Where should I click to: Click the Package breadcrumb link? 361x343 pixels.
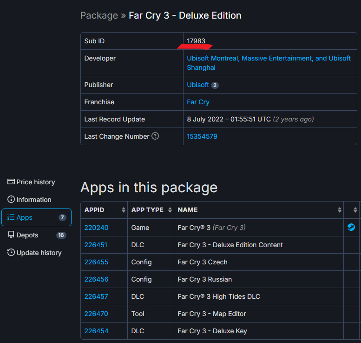[99, 15]
